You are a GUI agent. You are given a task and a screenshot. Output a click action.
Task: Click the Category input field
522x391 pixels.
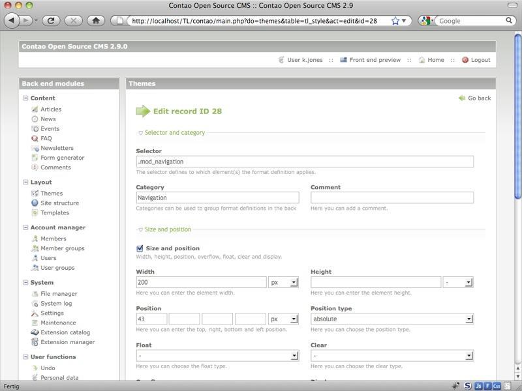(217, 197)
